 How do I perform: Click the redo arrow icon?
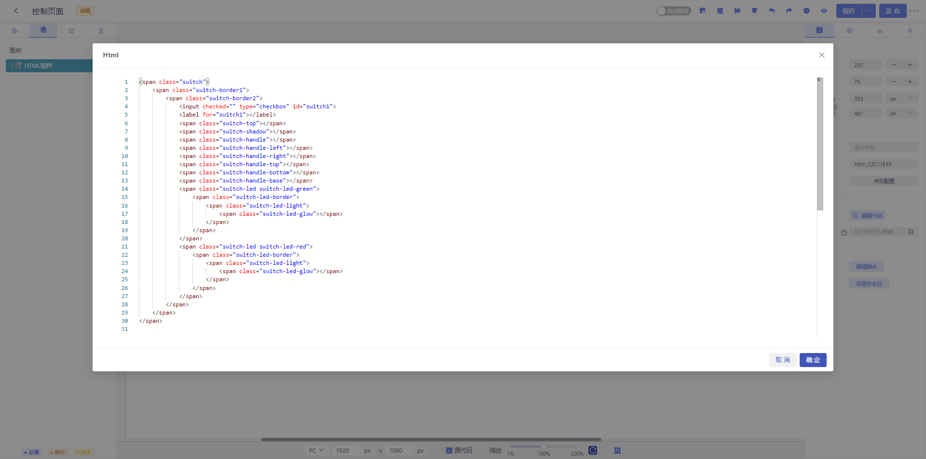click(789, 11)
